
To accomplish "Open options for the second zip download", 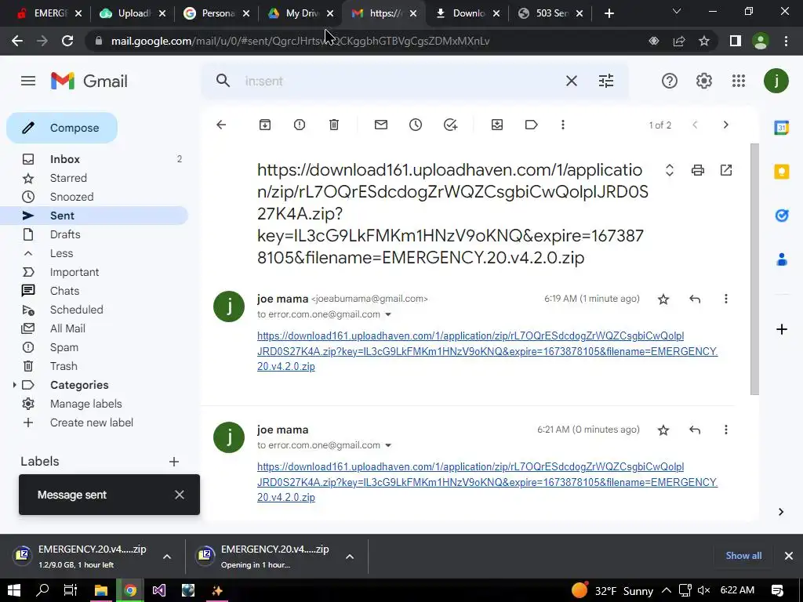I will click(x=350, y=557).
